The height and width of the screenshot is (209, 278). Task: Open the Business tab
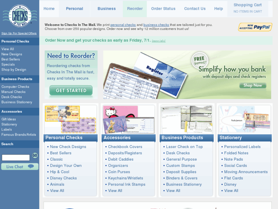point(107,9)
